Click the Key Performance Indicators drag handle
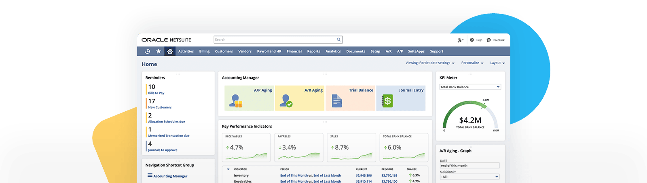 click(325, 122)
